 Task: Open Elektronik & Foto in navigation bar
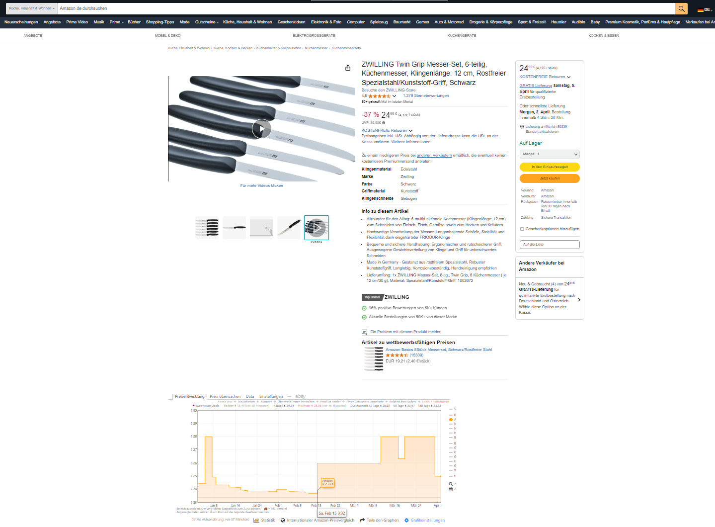click(326, 22)
